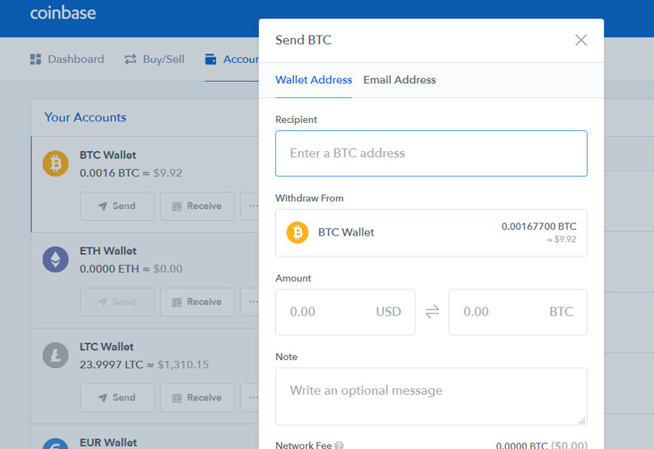Go to Dashboard page
654x449 pixels.
point(67,59)
